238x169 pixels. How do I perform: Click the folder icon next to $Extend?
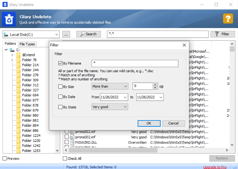[x=19, y=55]
